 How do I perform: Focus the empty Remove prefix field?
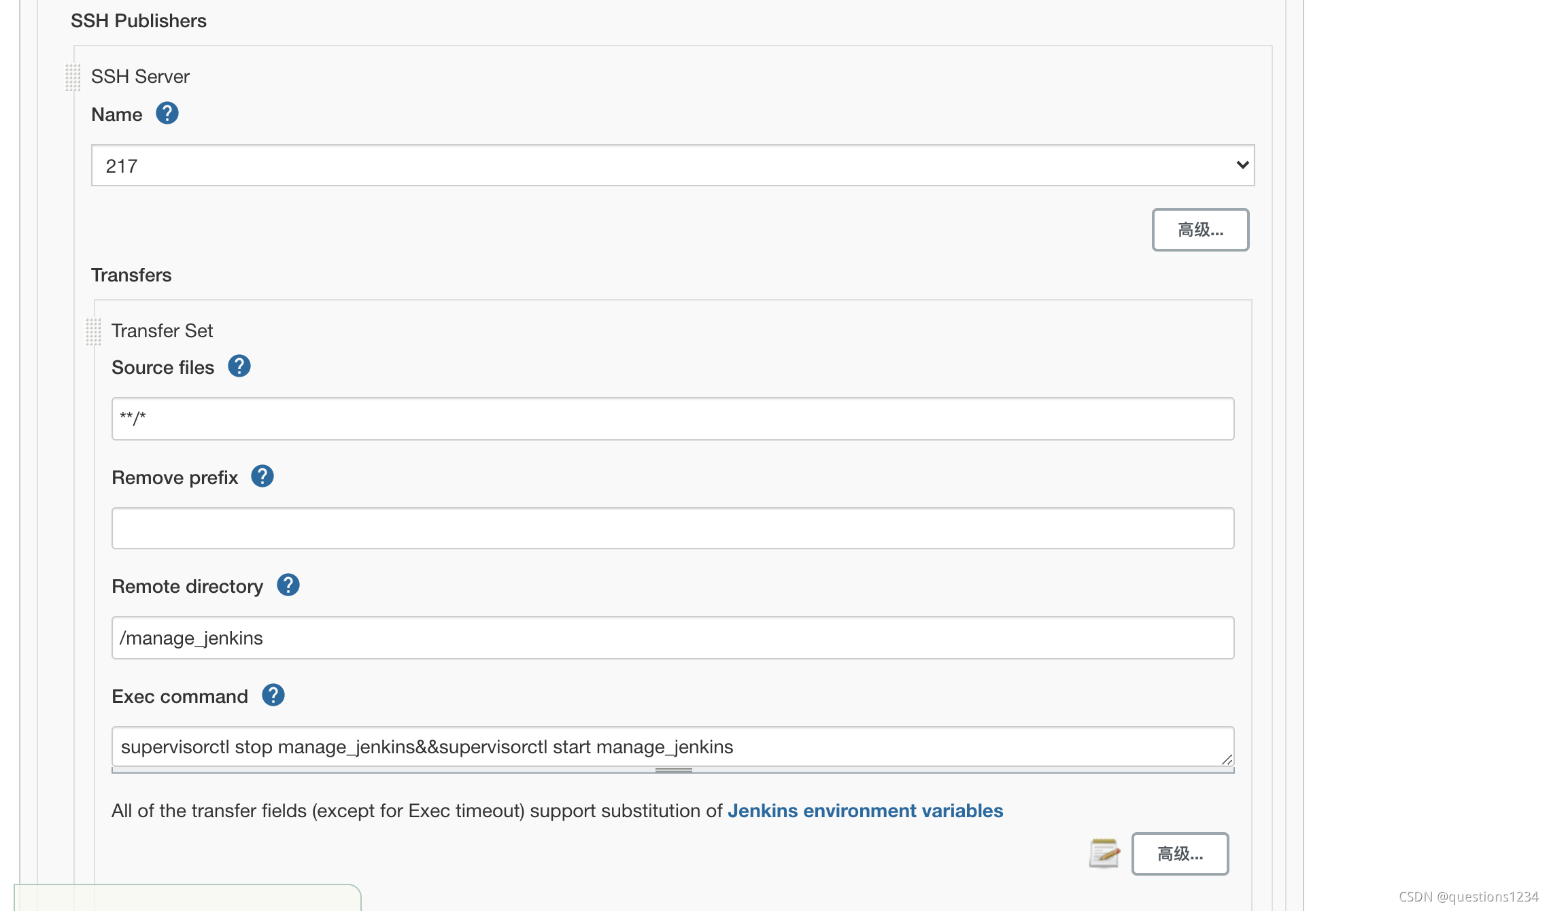673,528
